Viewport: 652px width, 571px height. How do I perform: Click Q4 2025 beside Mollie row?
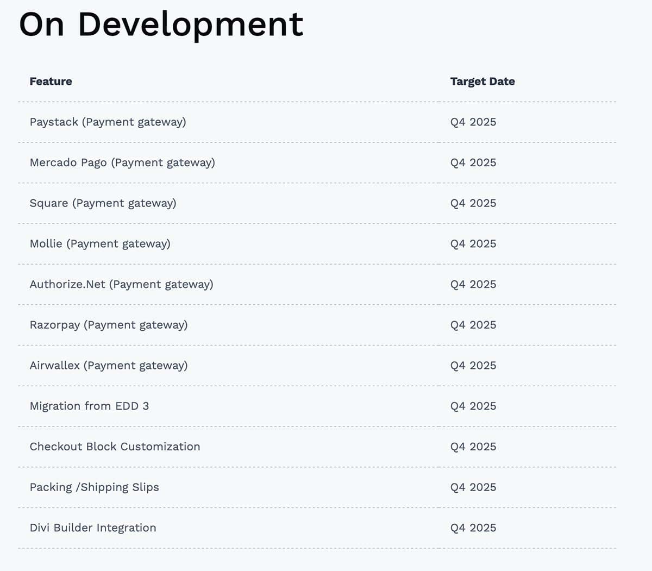473,244
